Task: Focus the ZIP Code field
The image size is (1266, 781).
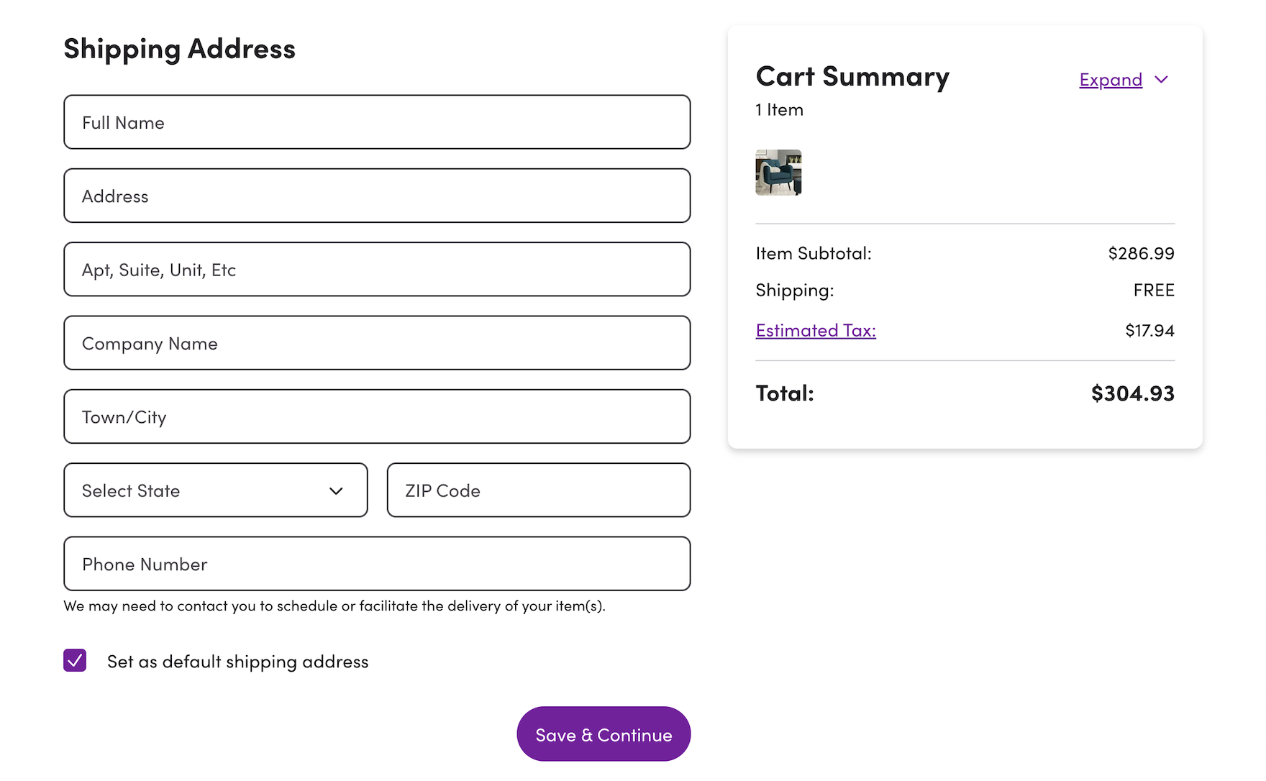Action: click(x=538, y=490)
